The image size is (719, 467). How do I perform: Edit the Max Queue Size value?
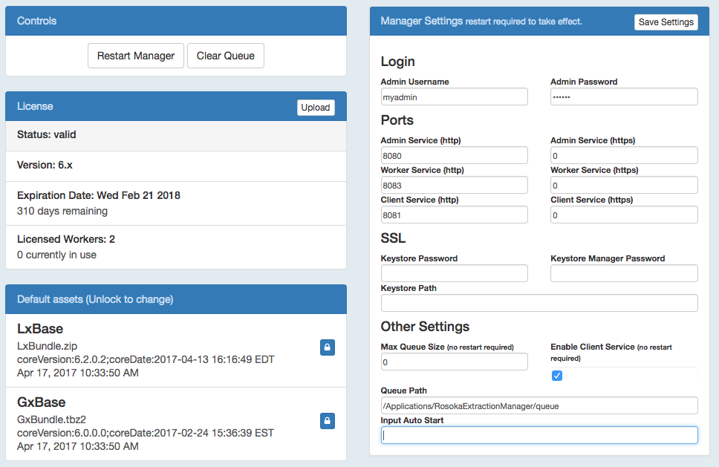click(x=454, y=362)
